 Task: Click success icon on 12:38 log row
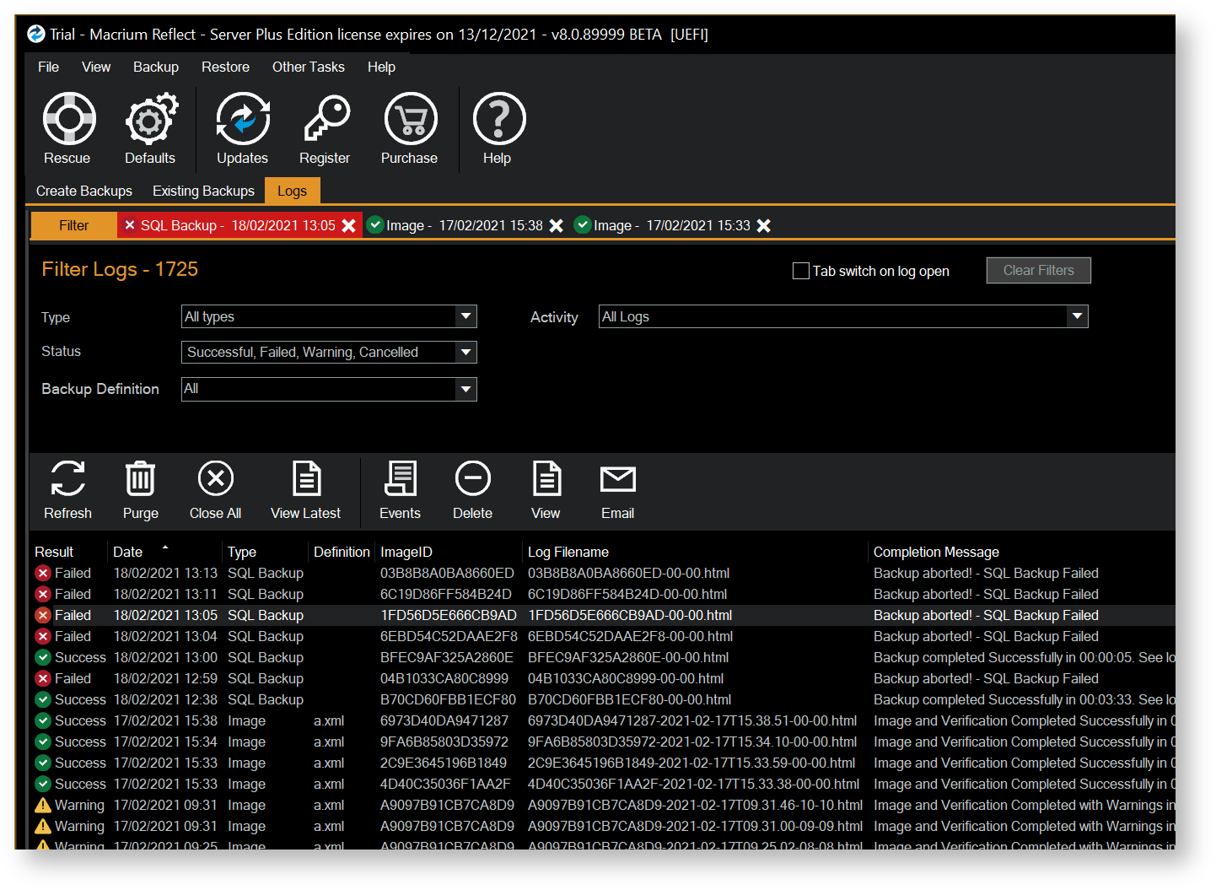tap(43, 699)
